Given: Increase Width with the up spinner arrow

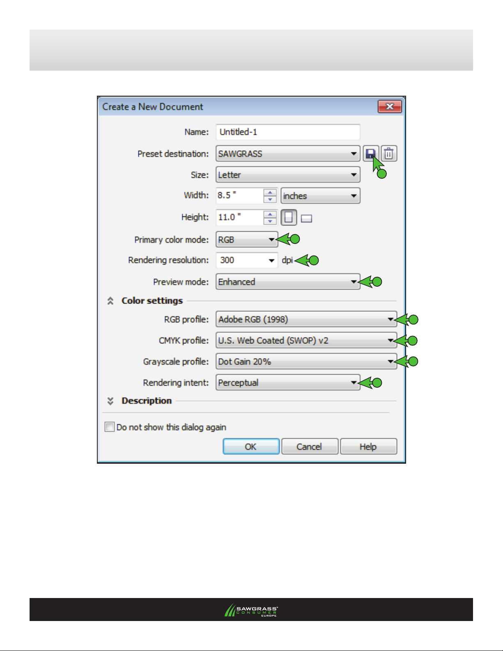Looking at the screenshot, I should [270, 192].
